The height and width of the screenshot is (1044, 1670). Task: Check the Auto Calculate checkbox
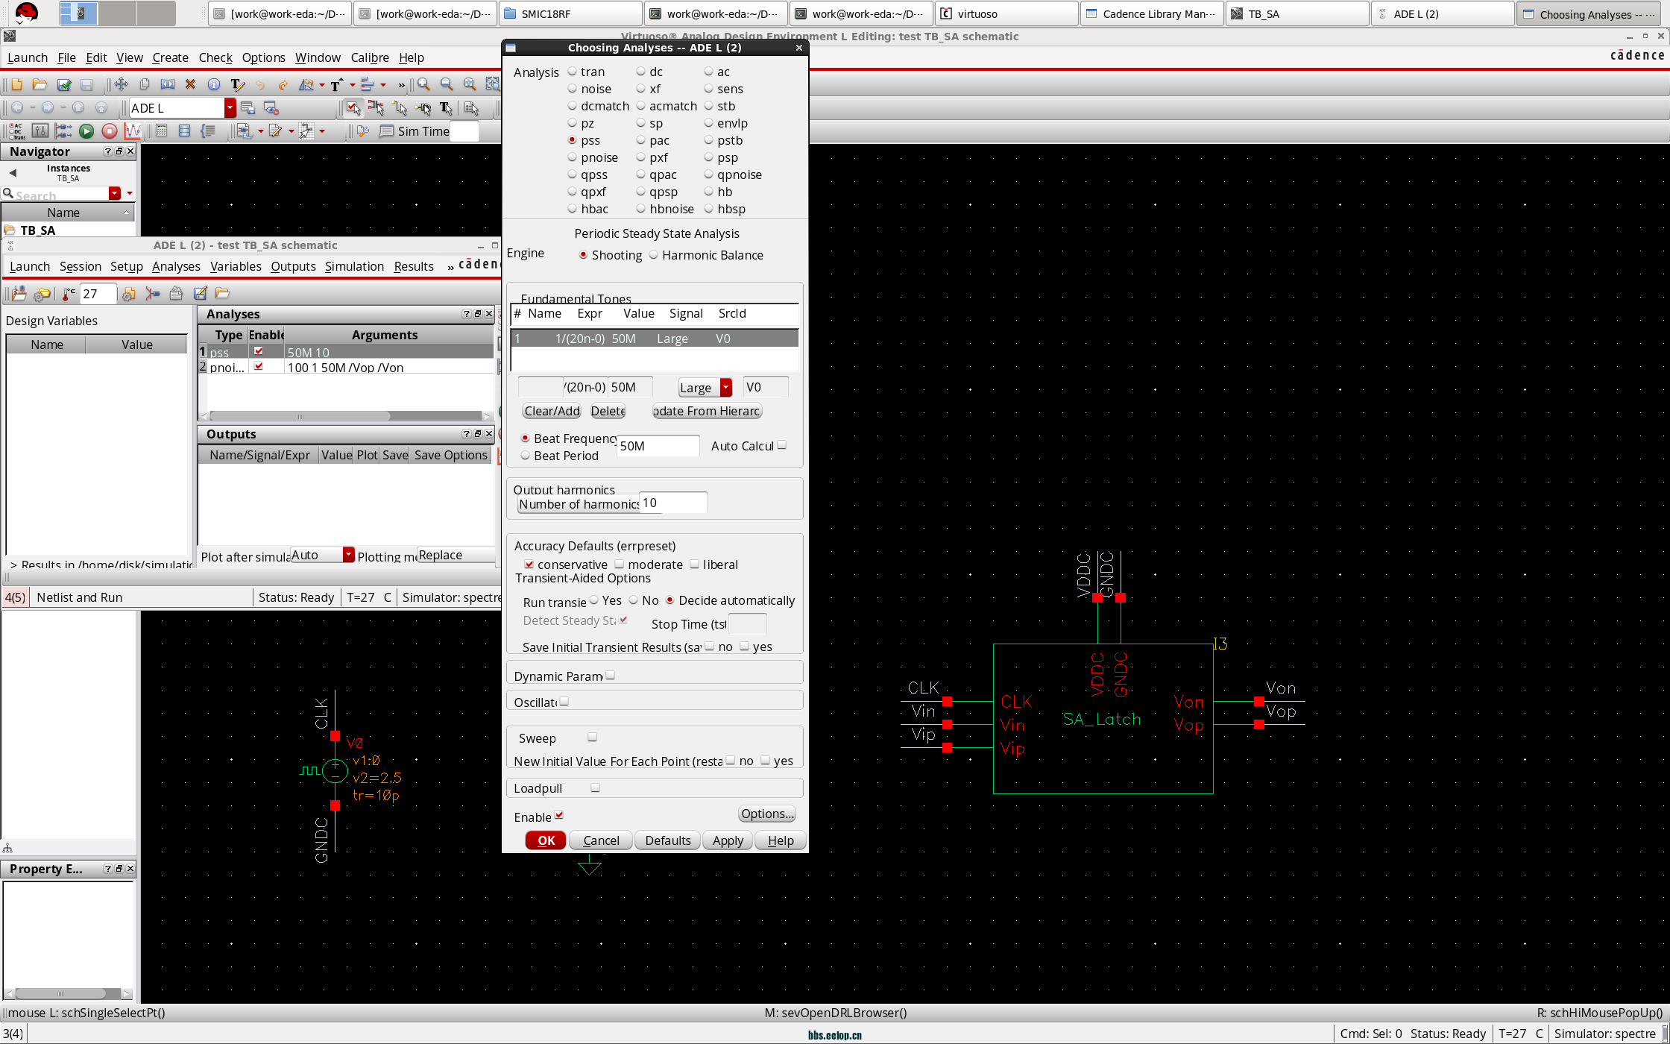781,445
